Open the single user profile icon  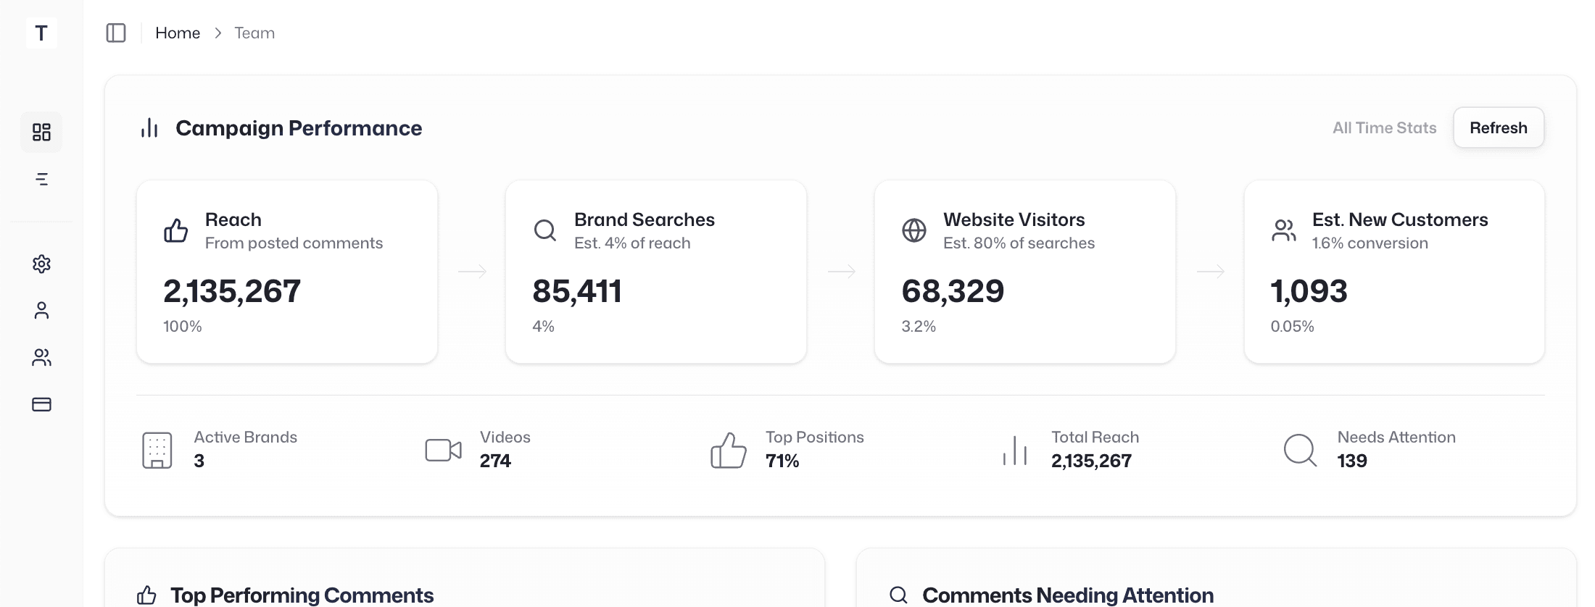tap(41, 310)
